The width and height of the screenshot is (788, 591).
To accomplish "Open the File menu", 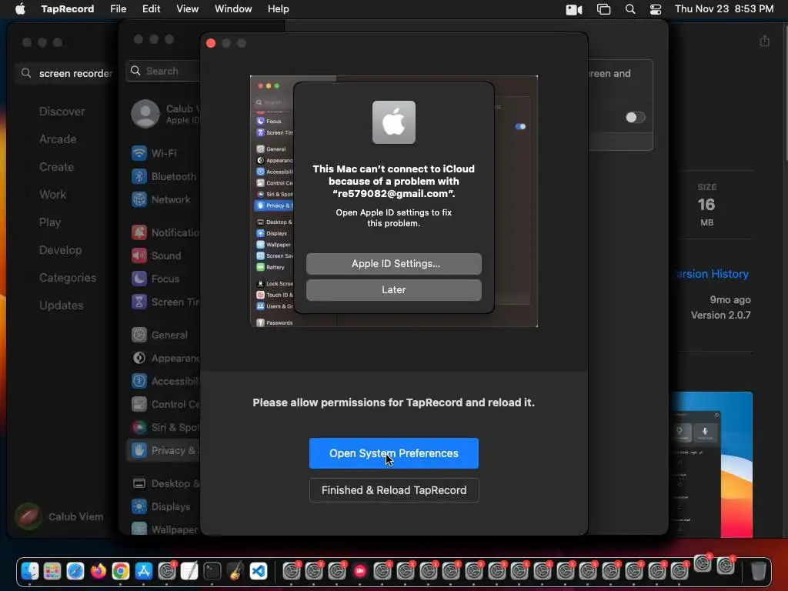I will click(118, 9).
